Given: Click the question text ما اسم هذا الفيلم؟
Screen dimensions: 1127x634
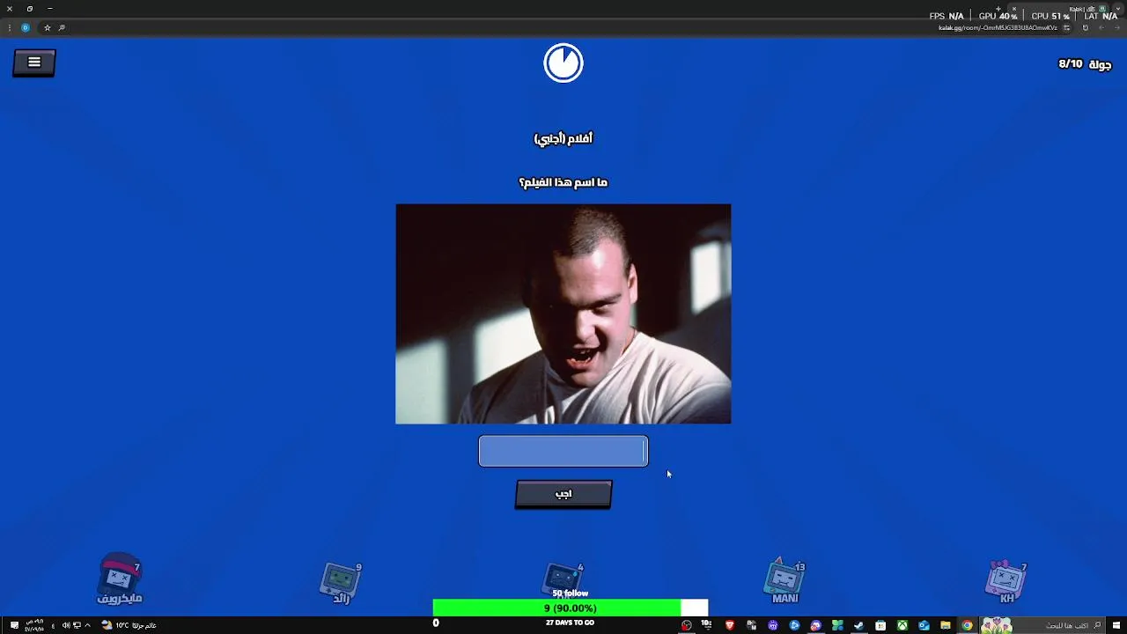Looking at the screenshot, I should (x=563, y=182).
